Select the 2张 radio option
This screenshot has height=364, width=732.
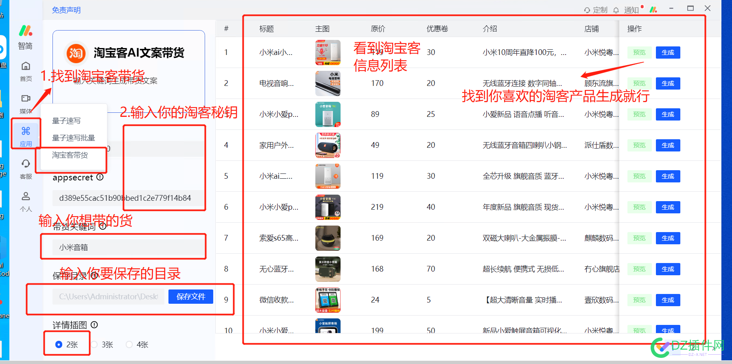click(x=59, y=344)
